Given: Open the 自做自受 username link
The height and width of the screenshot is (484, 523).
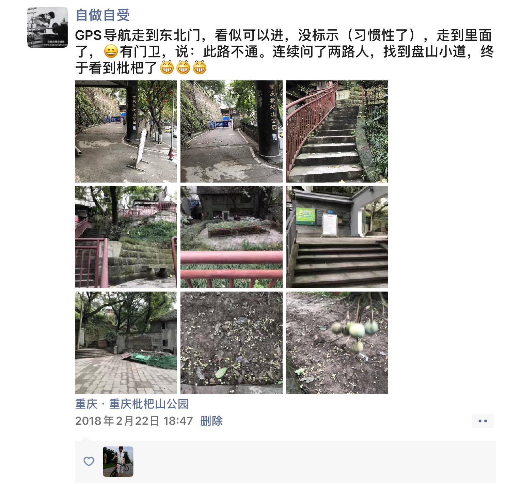Looking at the screenshot, I should click(102, 15).
